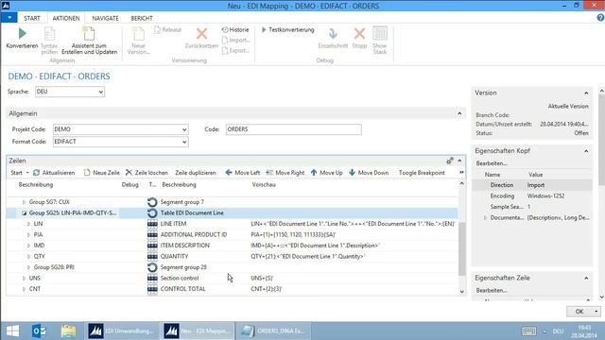
Task: Expand the Documenta... property row
Action: 485,218
